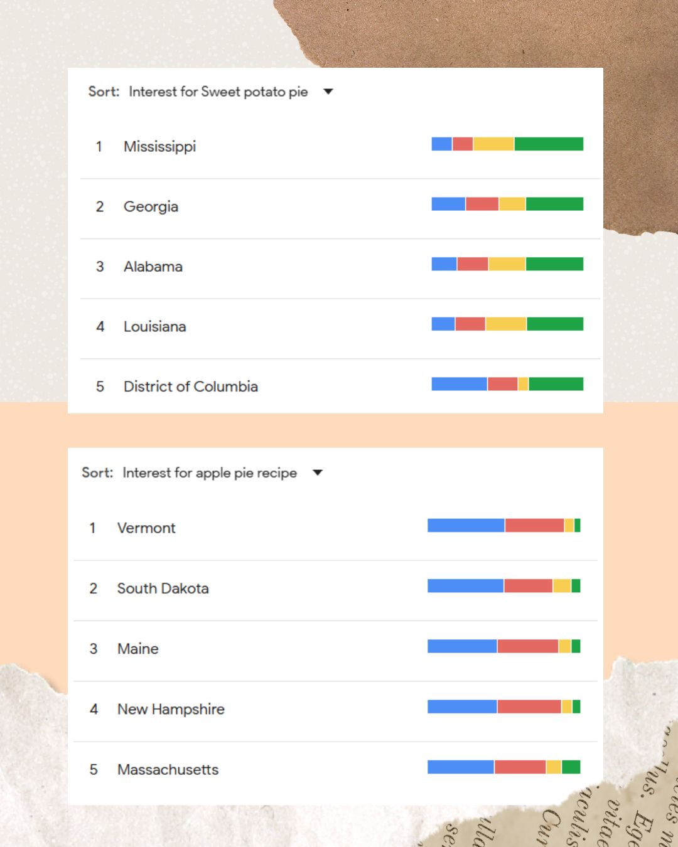Click the green segment of Mississippi's bar
The height and width of the screenshot is (847, 678).
point(549,144)
